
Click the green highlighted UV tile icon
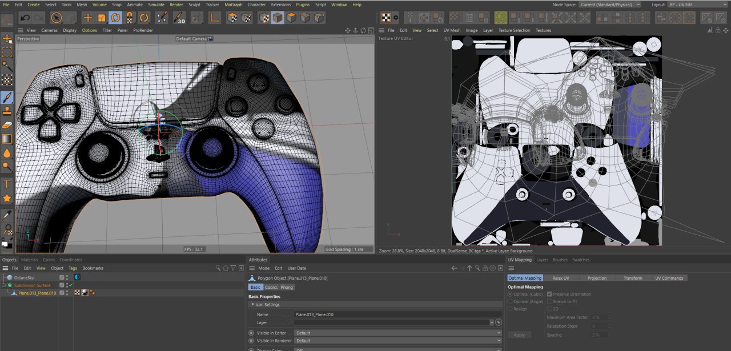[x=501, y=18]
